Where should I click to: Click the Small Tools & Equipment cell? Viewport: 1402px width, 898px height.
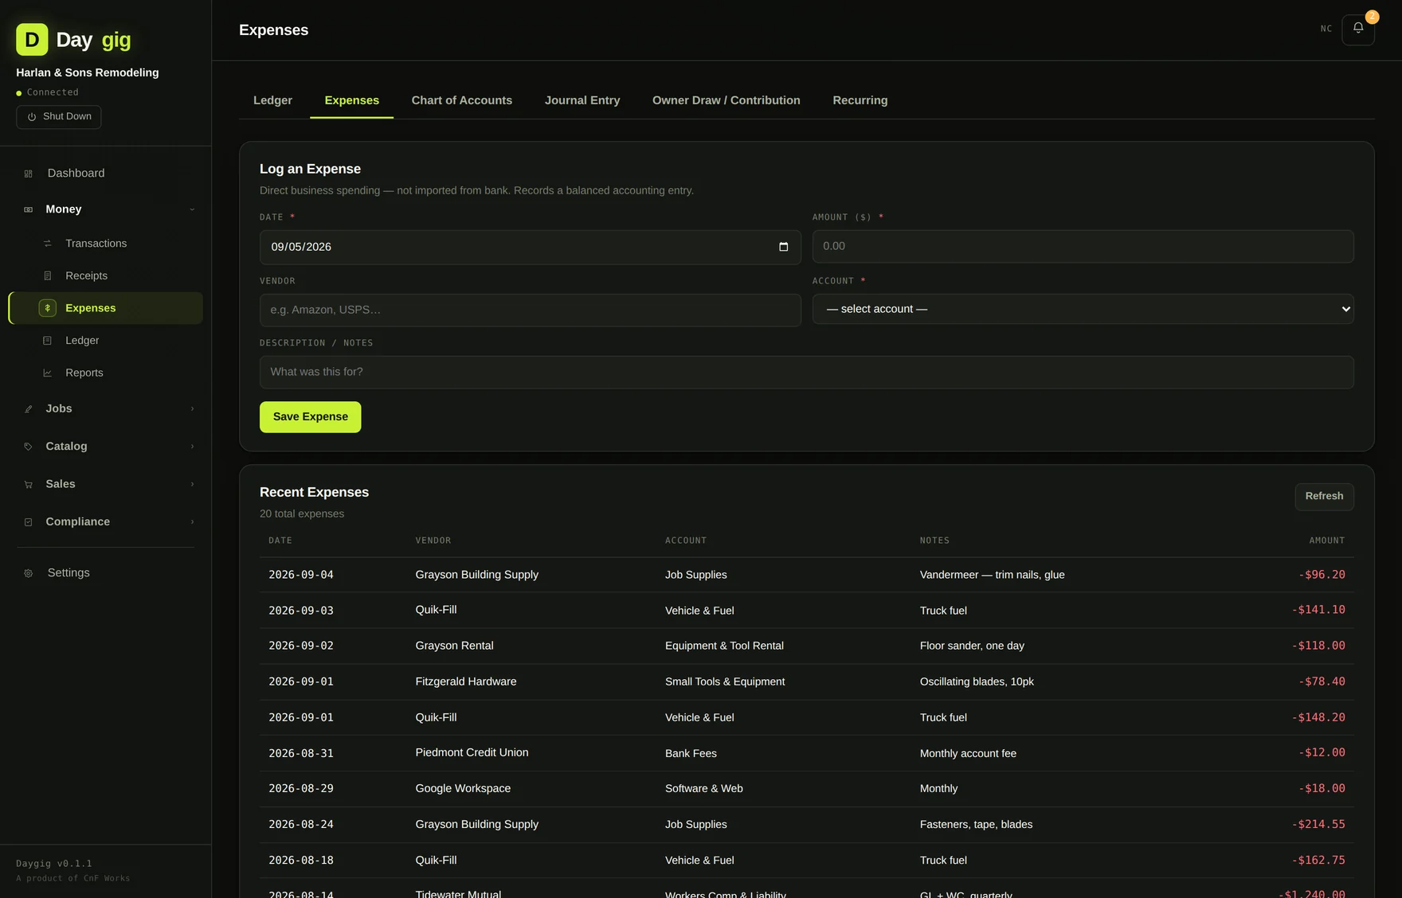click(725, 681)
